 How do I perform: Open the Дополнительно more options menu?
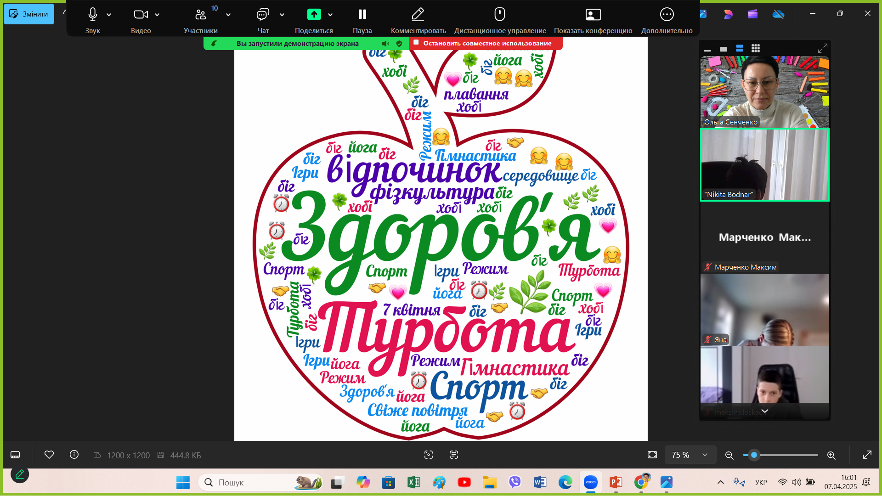click(x=667, y=20)
